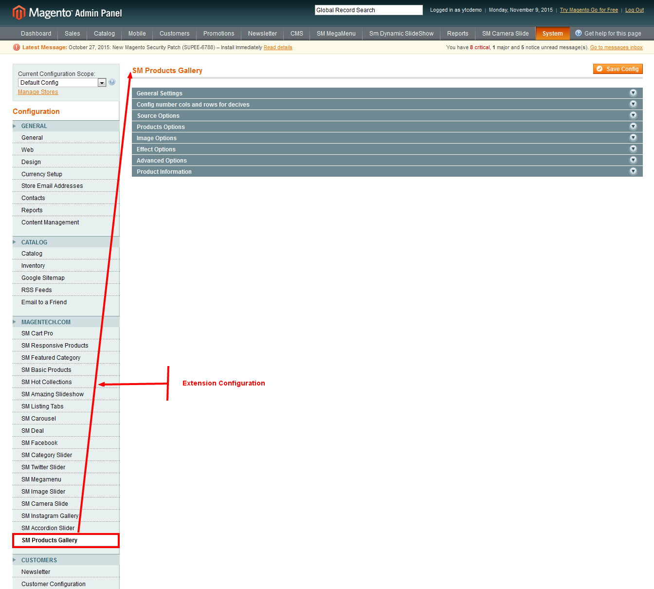This screenshot has height=589, width=654.
Task: Collapse the MAGENTECH.COM sidebar group
Action: (x=66, y=322)
